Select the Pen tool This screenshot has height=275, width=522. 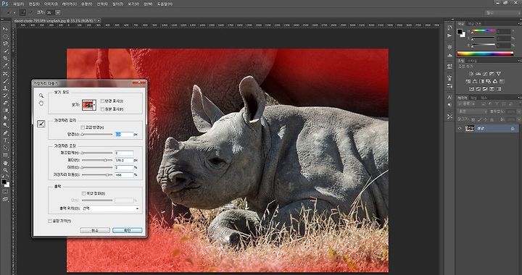pyautogui.click(x=5, y=132)
